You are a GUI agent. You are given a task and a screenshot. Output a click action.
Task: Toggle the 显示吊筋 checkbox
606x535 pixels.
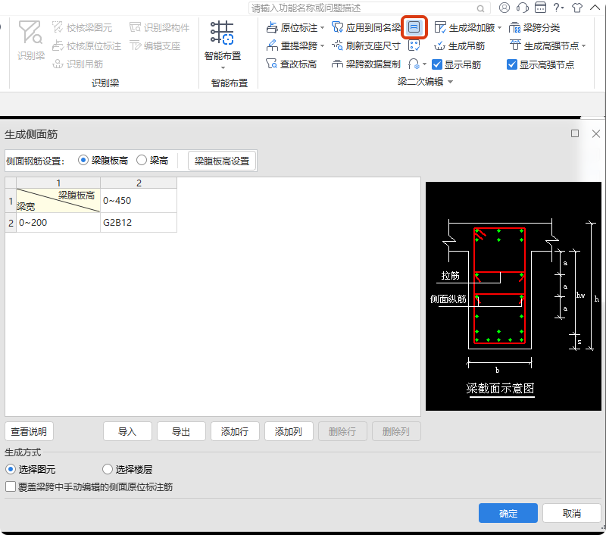click(437, 64)
